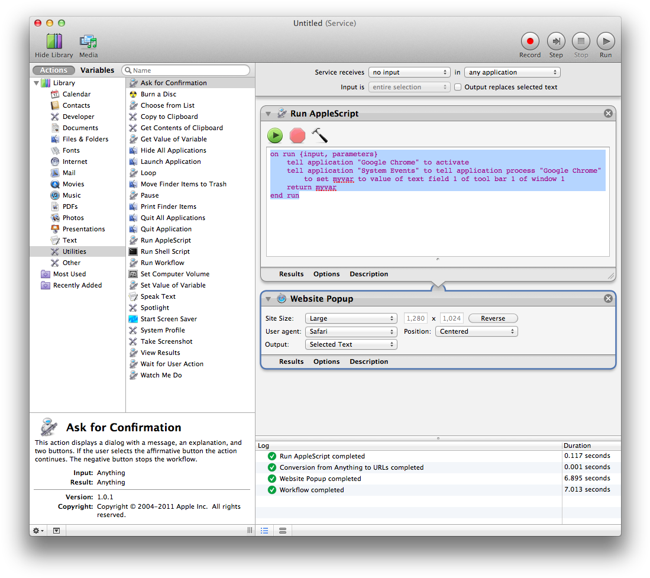Stop the AppleScript with the red stop button
The height and width of the screenshot is (578, 650).
tap(297, 135)
